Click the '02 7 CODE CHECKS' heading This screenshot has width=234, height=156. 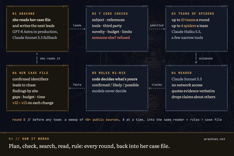coord(110,14)
